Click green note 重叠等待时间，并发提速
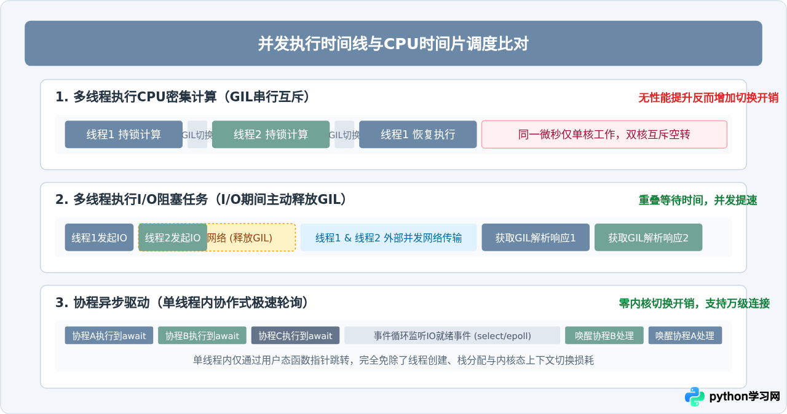This screenshot has height=414, width=787. pyautogui.click(x=698, y=200)
